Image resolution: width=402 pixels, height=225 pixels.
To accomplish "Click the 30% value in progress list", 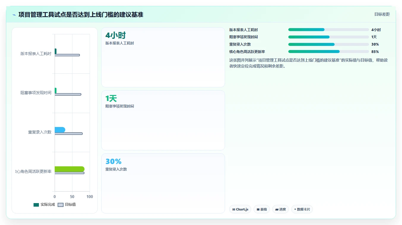I will (x=375, y=44).
